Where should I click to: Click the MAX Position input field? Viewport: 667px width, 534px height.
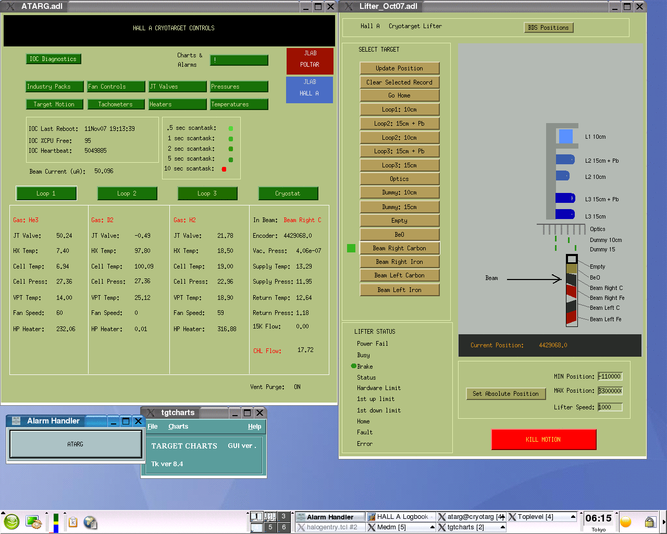610,391
